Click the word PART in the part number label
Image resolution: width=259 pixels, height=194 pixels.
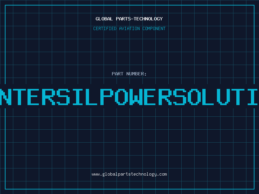pyautogui.click(x=118, y=74)
